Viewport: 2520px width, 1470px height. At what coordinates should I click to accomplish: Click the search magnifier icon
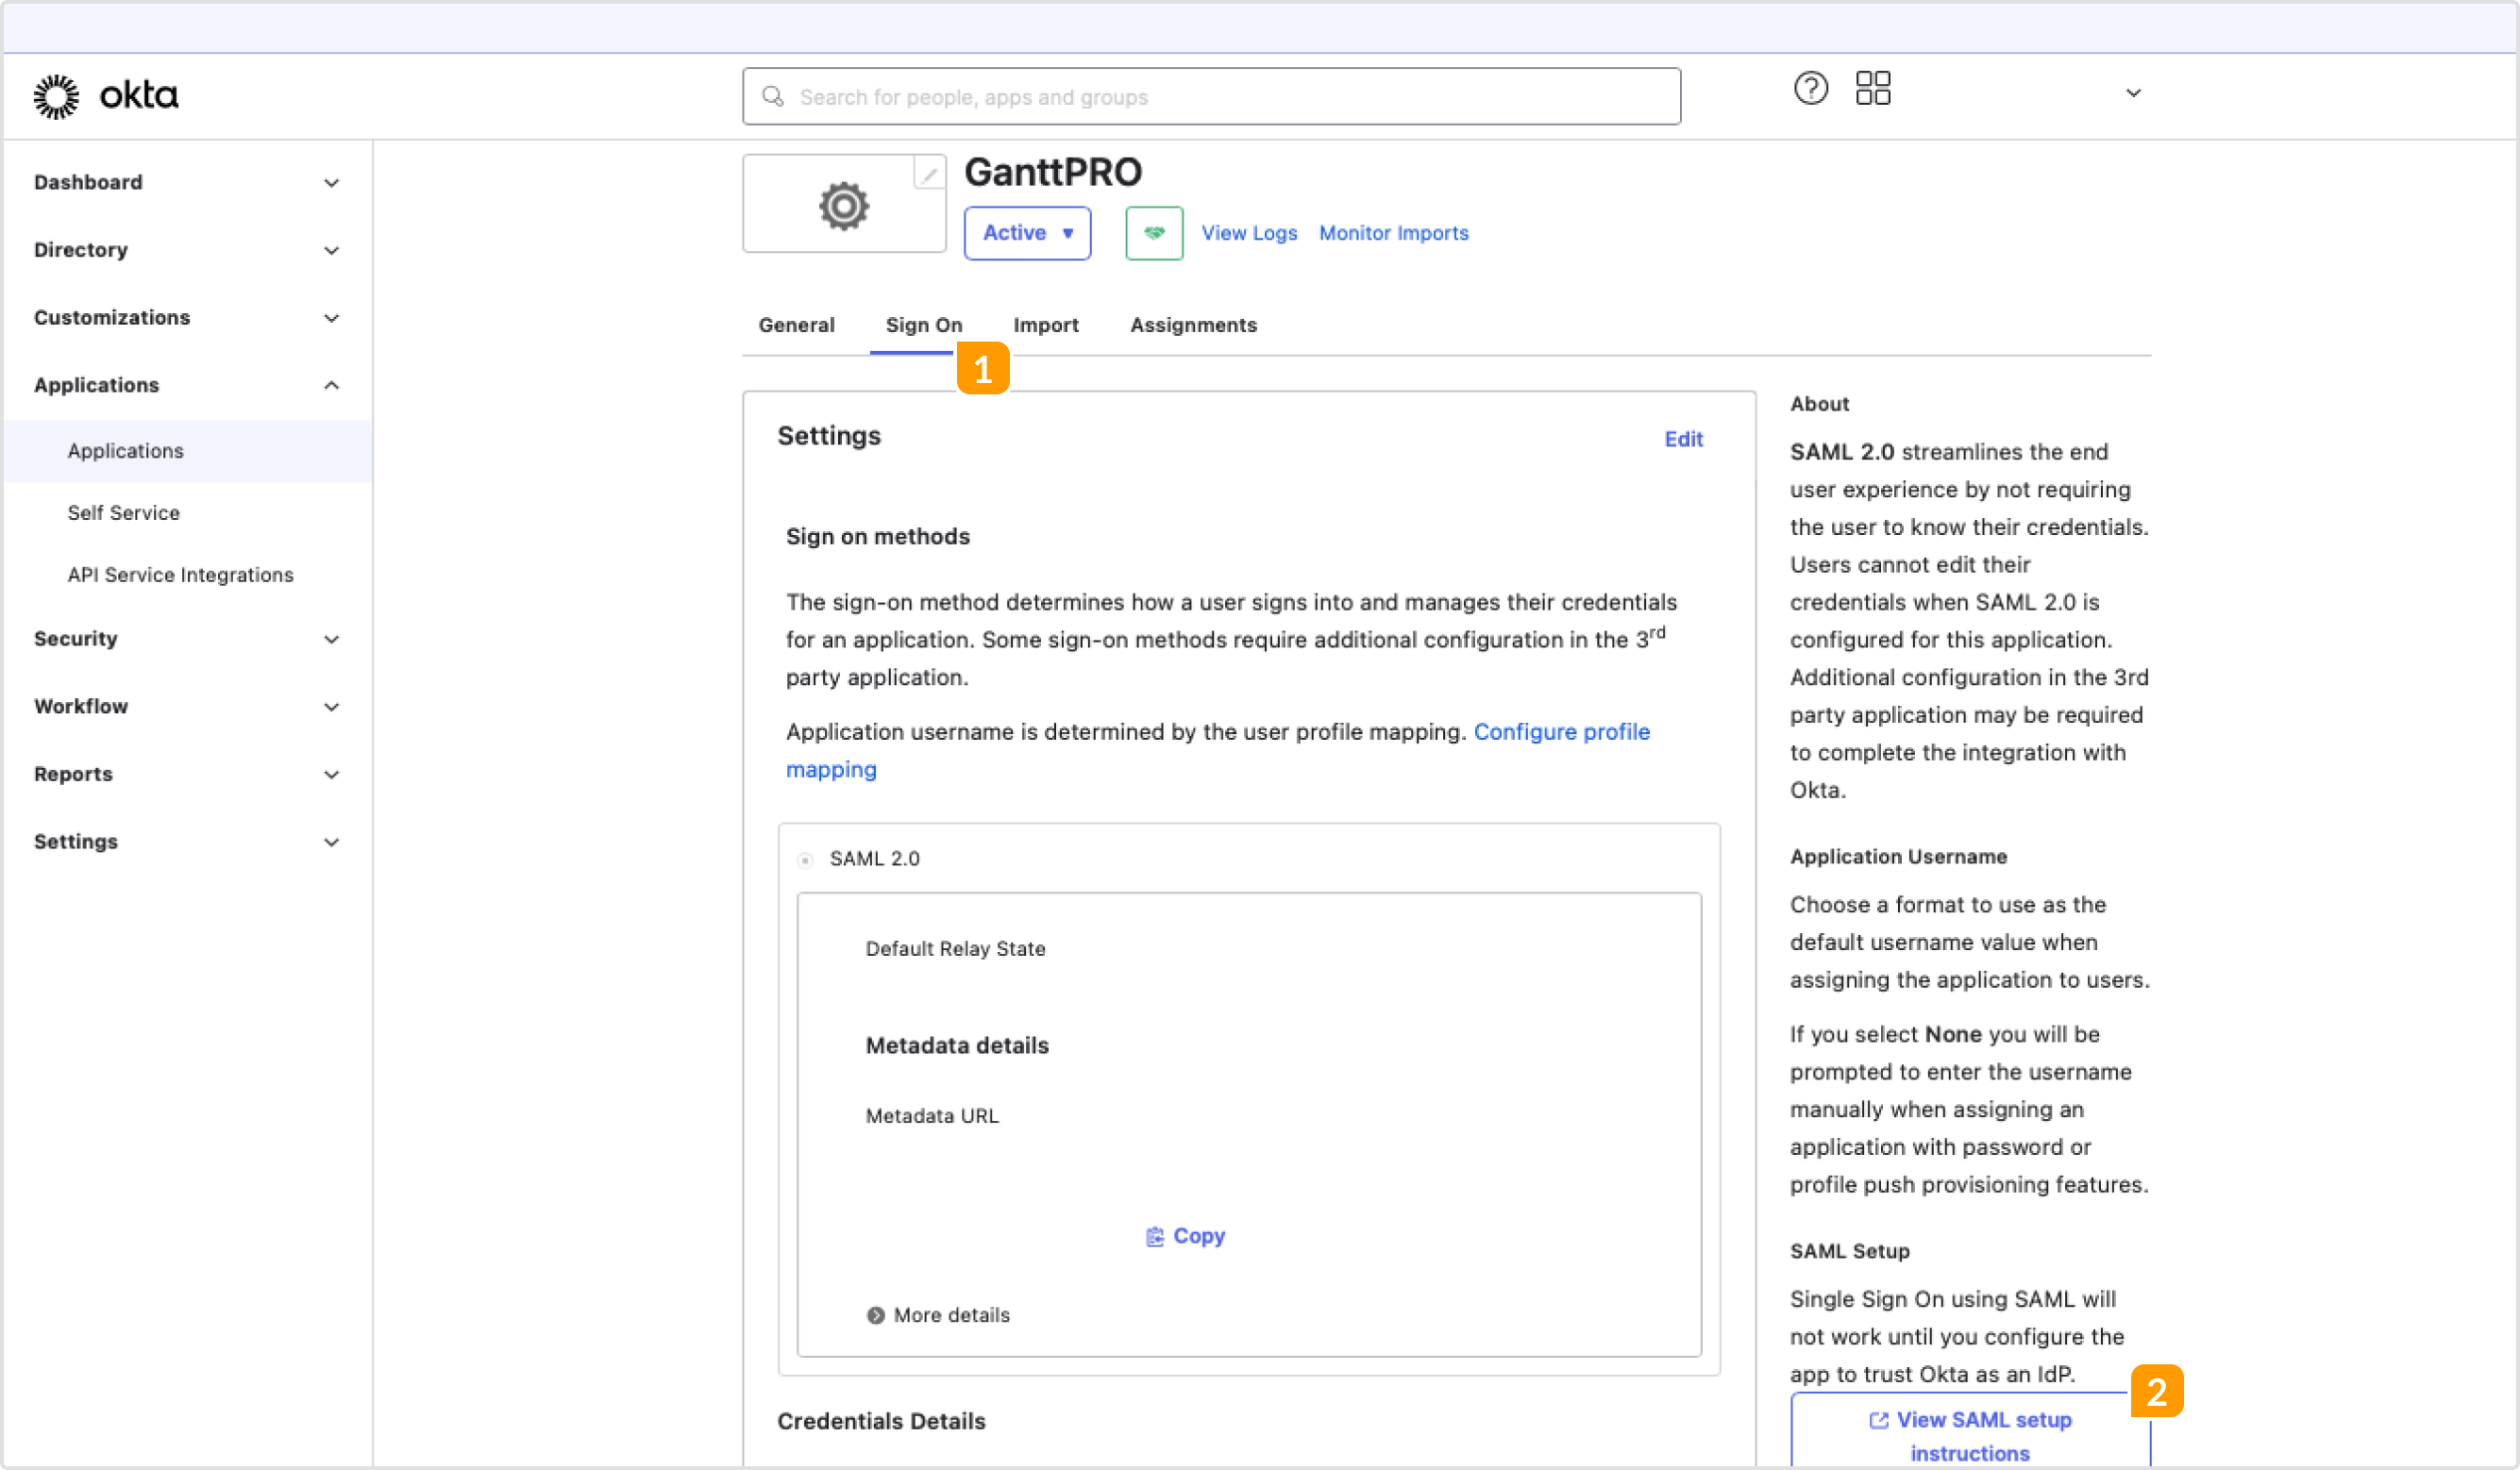(773, 96)
